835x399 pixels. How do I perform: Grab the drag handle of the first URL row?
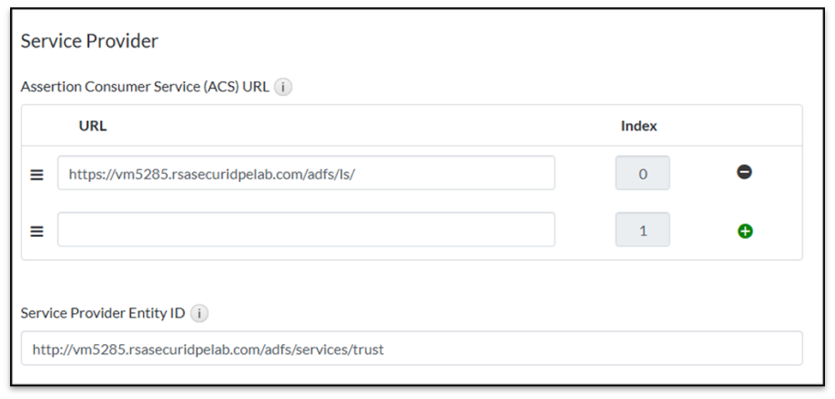click(38, 174)
